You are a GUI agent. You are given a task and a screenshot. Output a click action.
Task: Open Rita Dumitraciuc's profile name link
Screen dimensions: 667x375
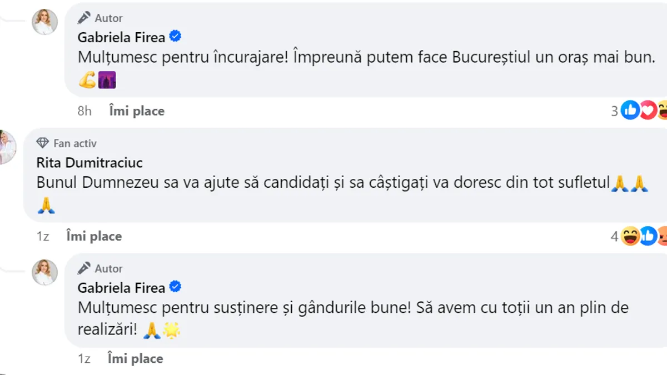(x=89, y=163)
